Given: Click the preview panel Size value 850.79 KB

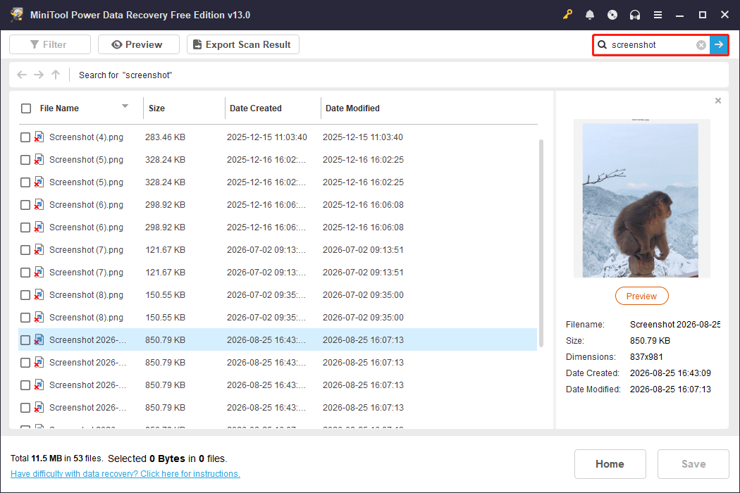Looking at the screenshot, I should click(x=650, y=341).
